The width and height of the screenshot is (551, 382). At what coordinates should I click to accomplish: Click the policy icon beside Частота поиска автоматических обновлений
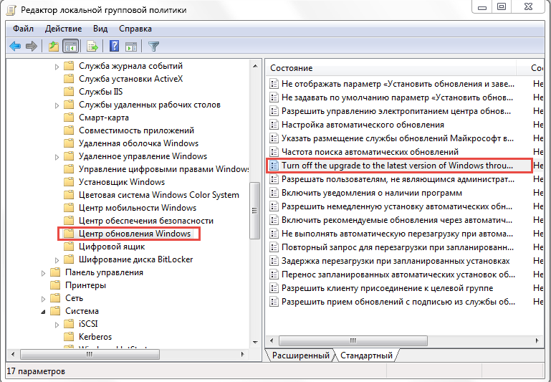coord(274,152)
